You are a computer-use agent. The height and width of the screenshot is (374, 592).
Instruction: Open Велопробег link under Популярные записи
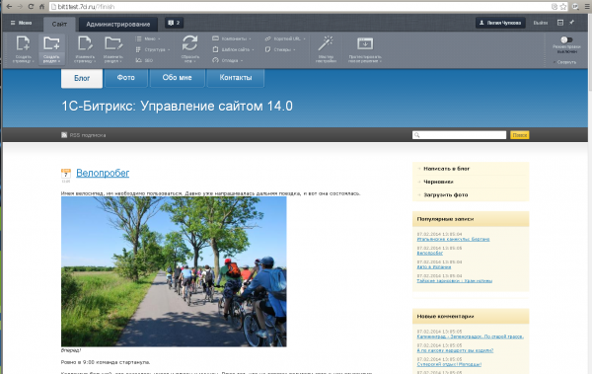[429, 253]
